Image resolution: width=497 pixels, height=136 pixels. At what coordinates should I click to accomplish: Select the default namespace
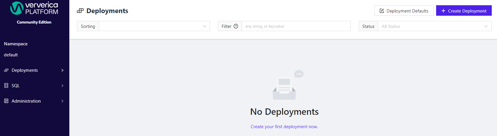click(x=11, y=55)
